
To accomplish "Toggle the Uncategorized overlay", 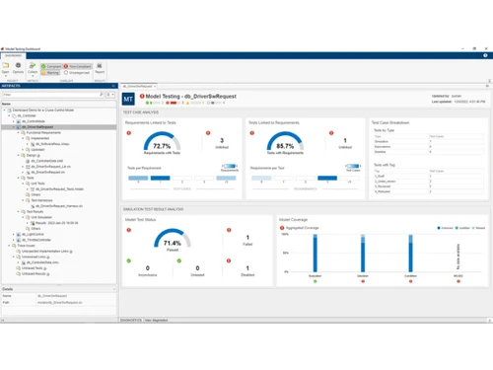I will [77, 72].
